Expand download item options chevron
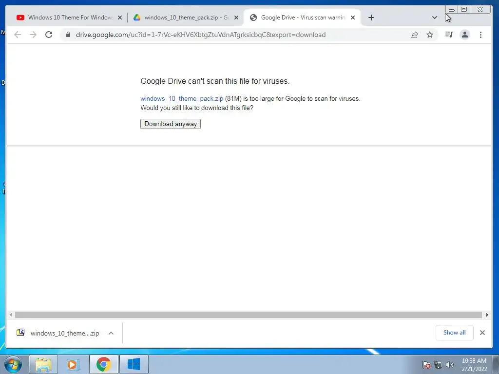The height and width of the screenshot is (374, 499). (111, 333)
